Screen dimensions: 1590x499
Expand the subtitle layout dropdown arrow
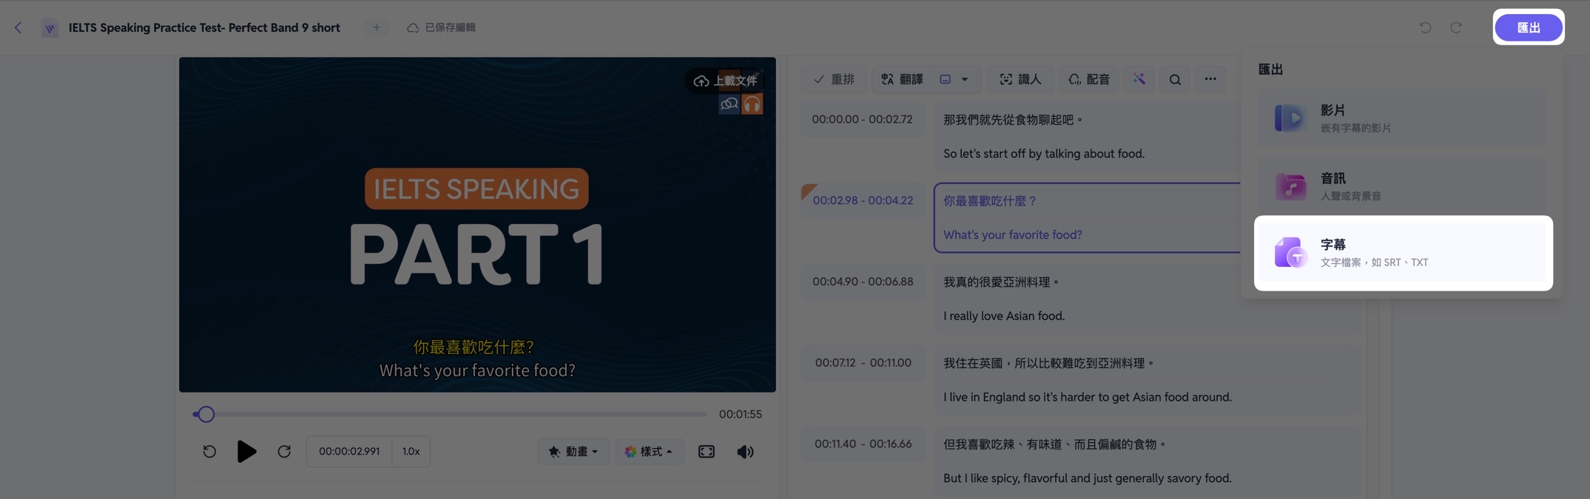(964, 79)
